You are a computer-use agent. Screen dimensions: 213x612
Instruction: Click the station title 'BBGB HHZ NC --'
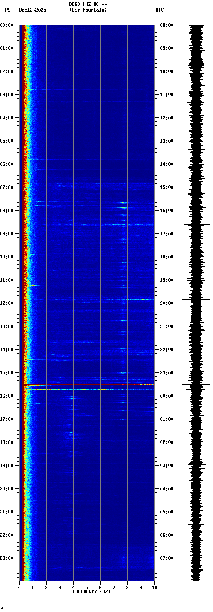[x=88, y=4]
